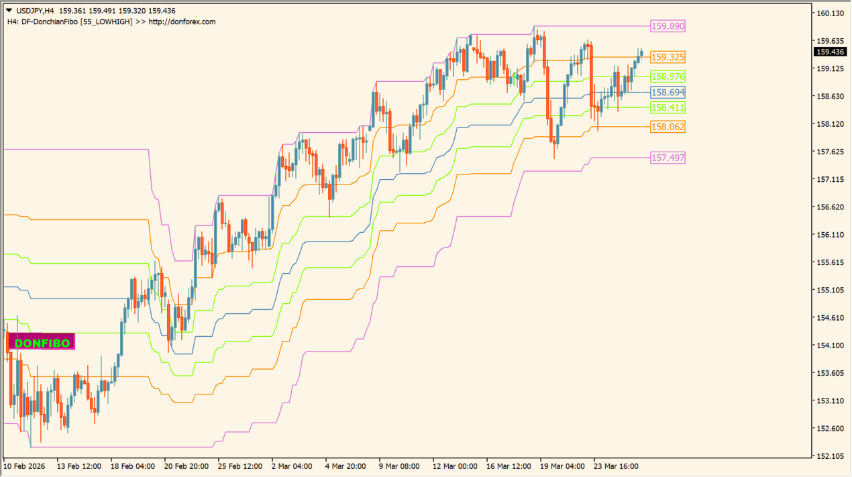Viewport: 852px width, 477px height.
Task: Click the USDJPY,H4 chart title text
Action: (35, 11)
